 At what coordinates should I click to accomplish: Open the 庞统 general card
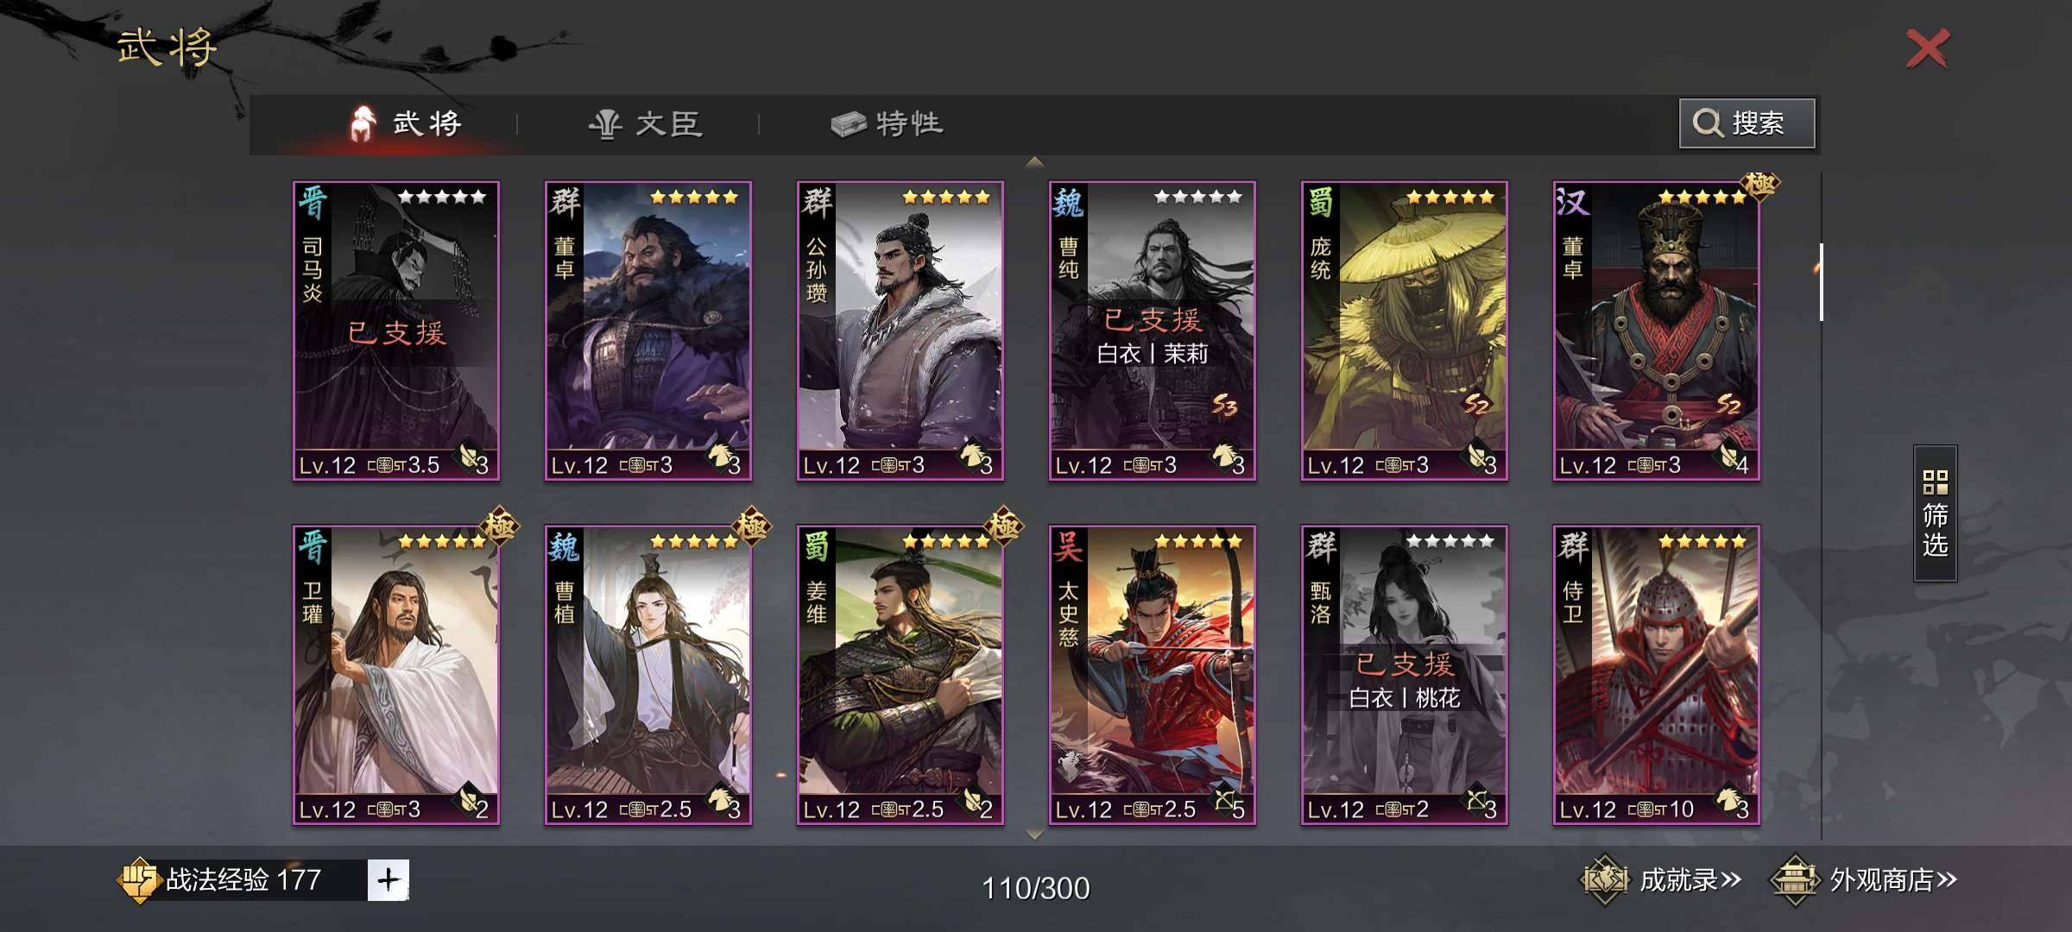pyautogui.click(x=1405, y=331)
